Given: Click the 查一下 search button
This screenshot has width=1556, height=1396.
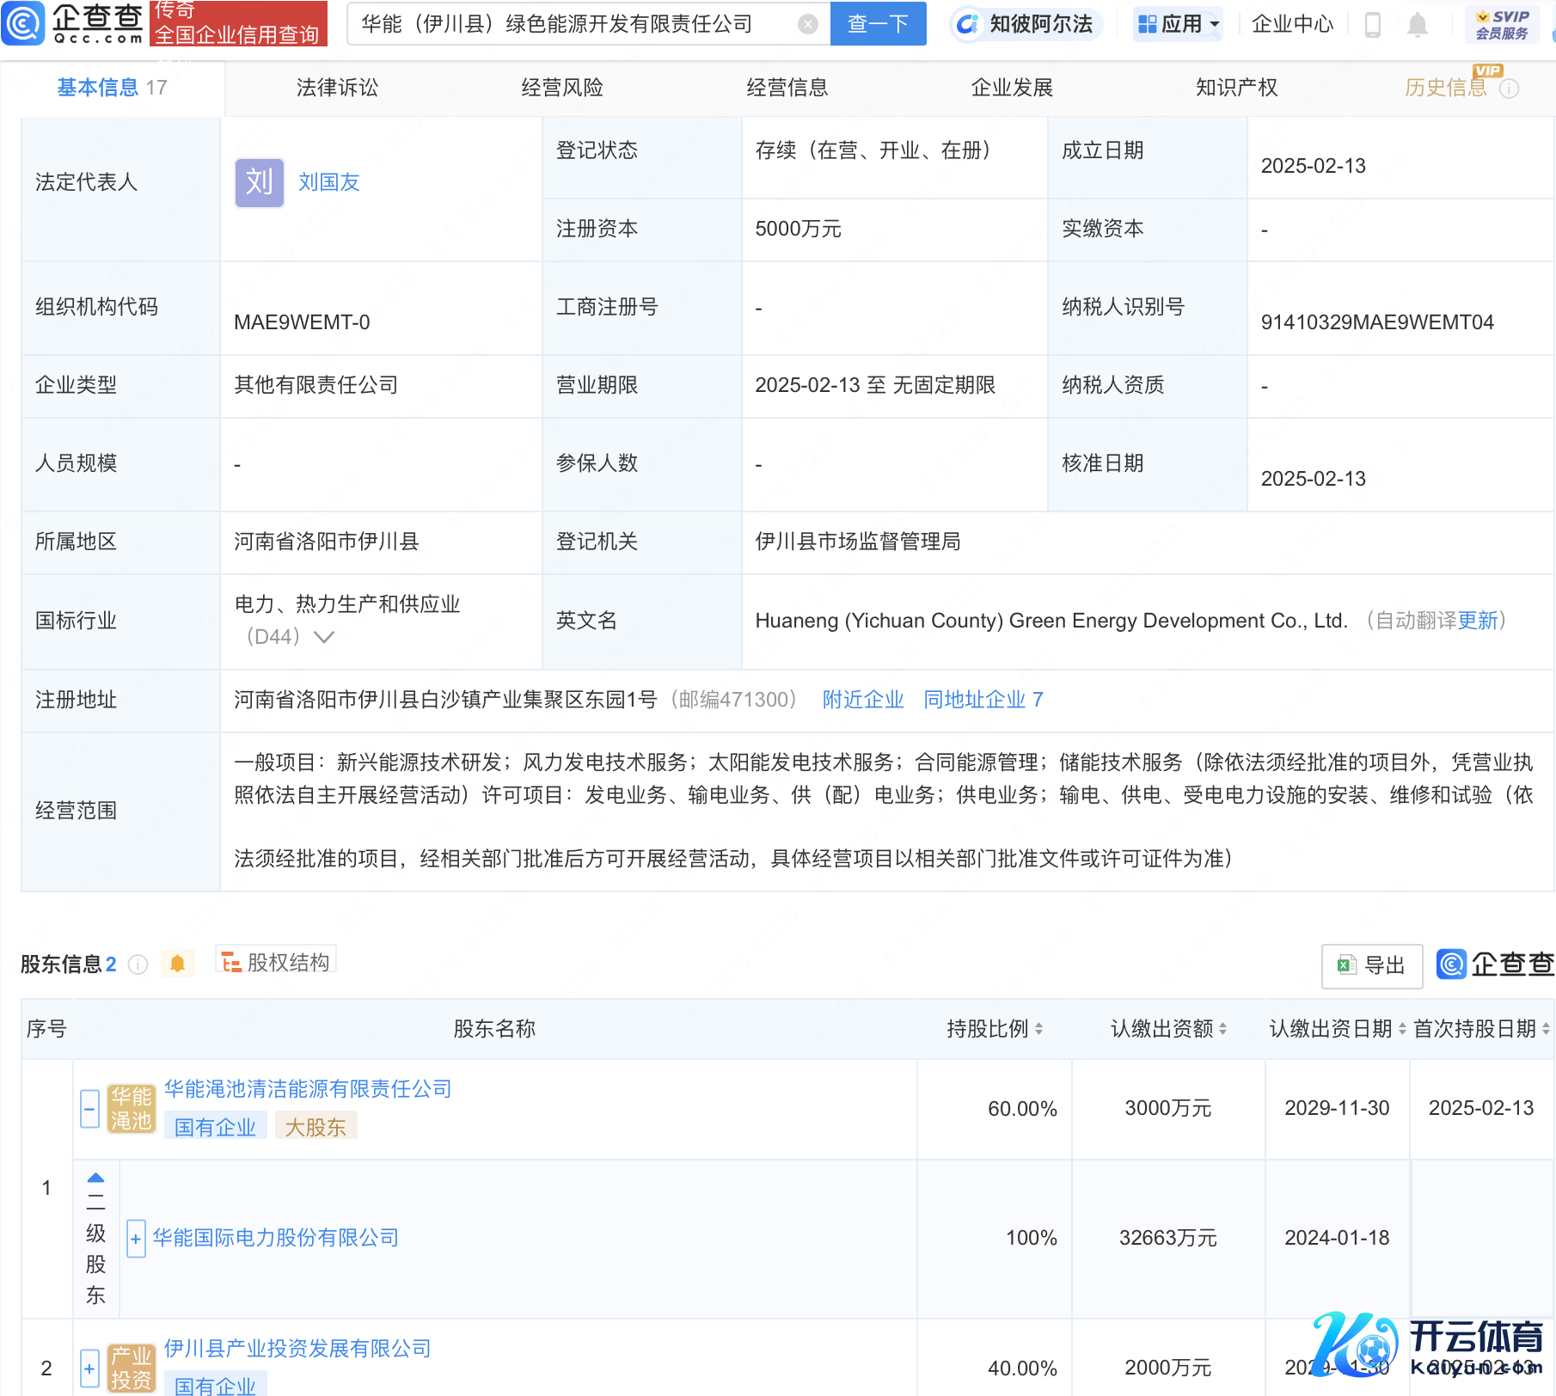Looking at the screenshot, I should (x=878, y=24).
